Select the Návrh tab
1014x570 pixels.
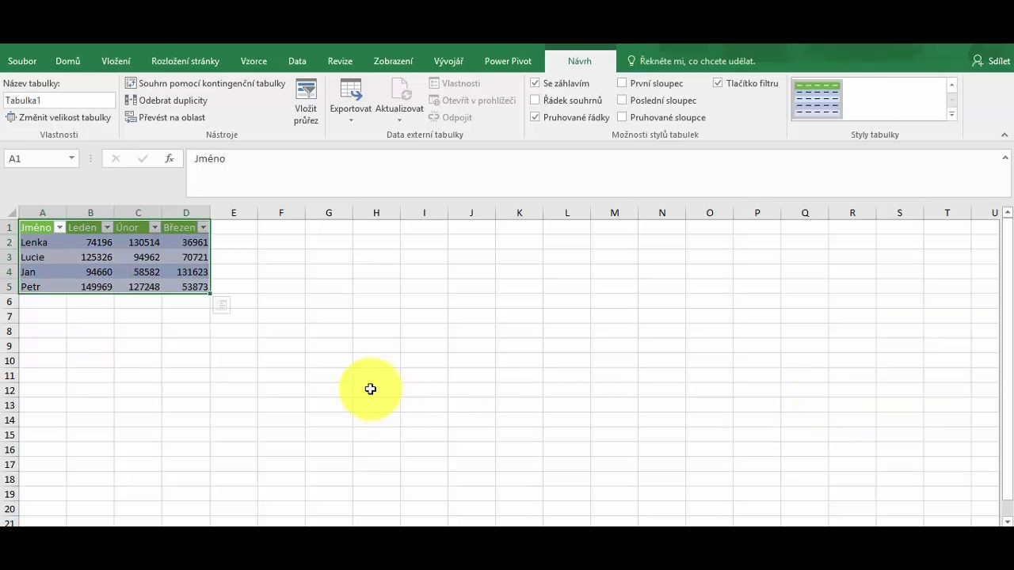[x=580, y=61]
